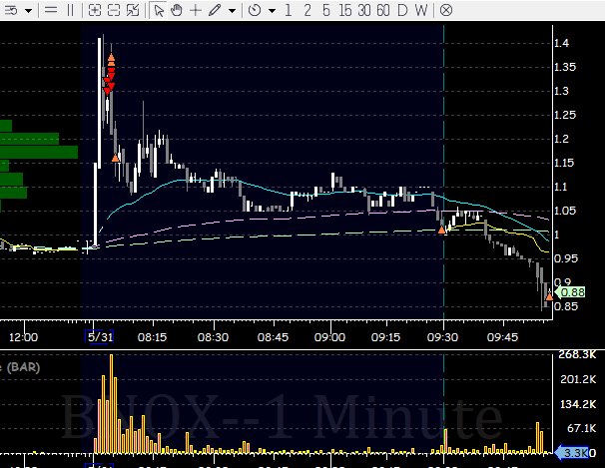Switch to the 60 minute interval
Viewport: 605px width, 468px height.
coord(382,10)
